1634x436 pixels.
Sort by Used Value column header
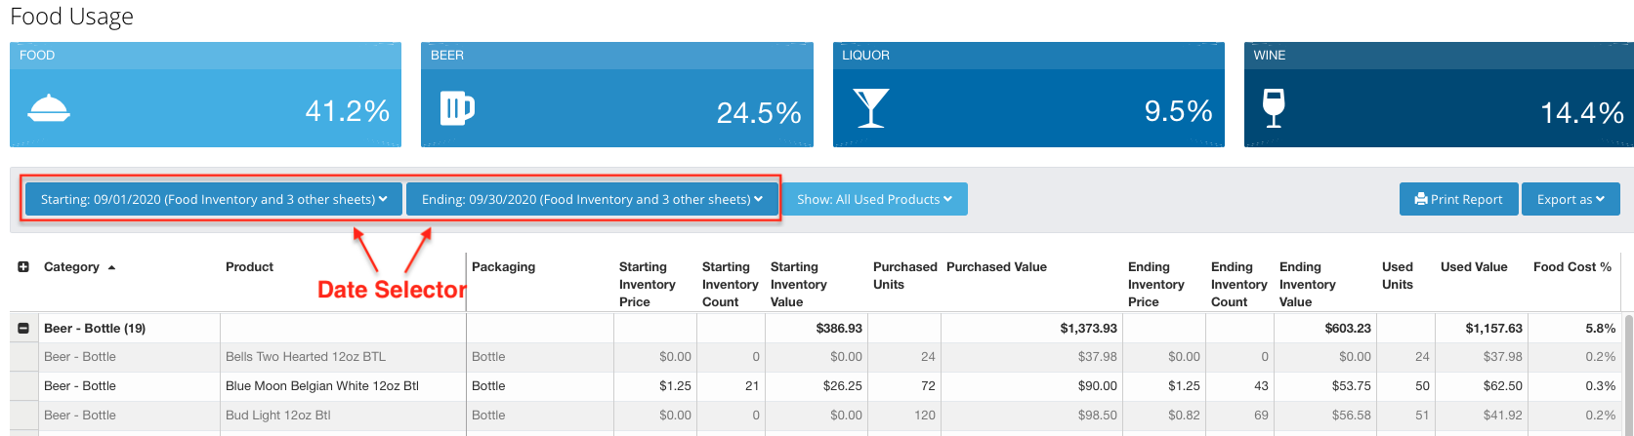(1474, 266)
